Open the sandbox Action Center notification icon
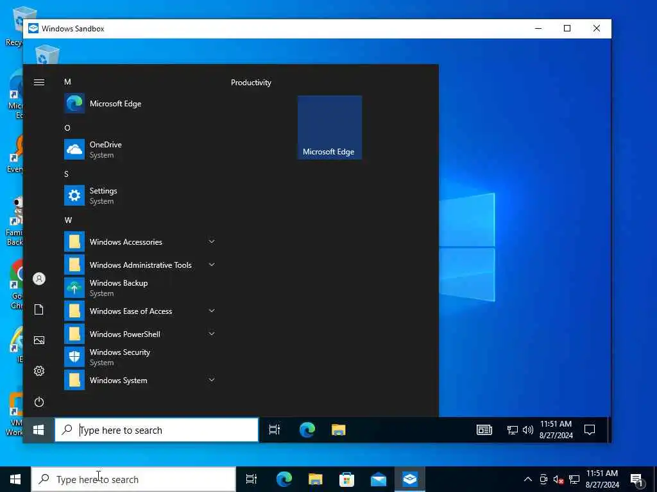This screenshot has height=492, width=657. [x=590, y=430]
